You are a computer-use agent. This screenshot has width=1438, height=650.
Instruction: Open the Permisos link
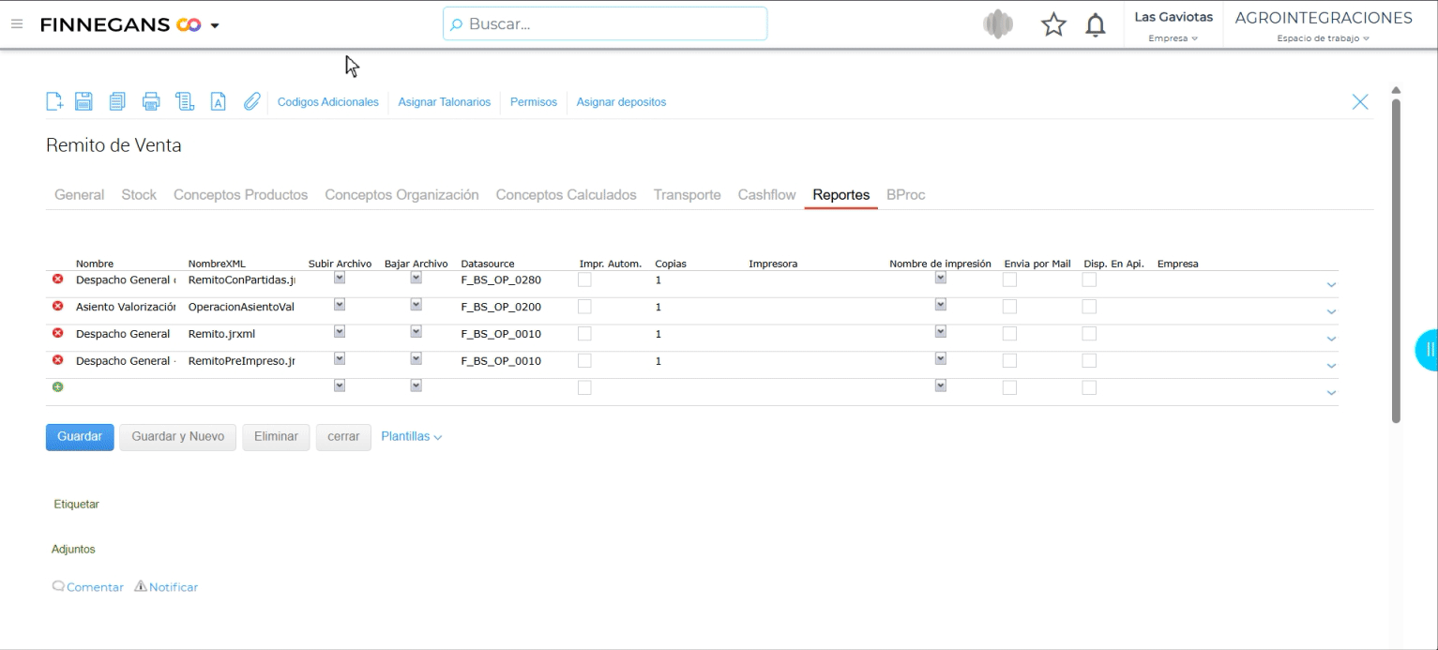point(534,102)
